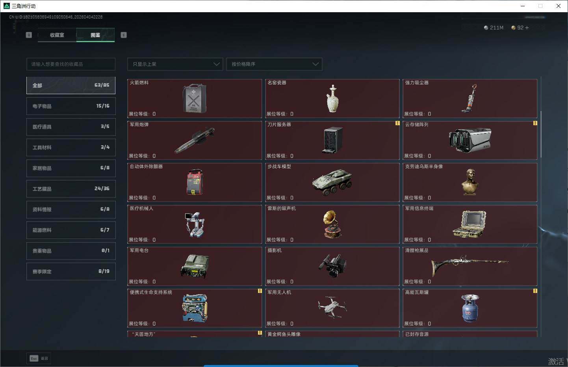
Task: Close the 三角洲行动 window
Action: click(x=559, y=6)
